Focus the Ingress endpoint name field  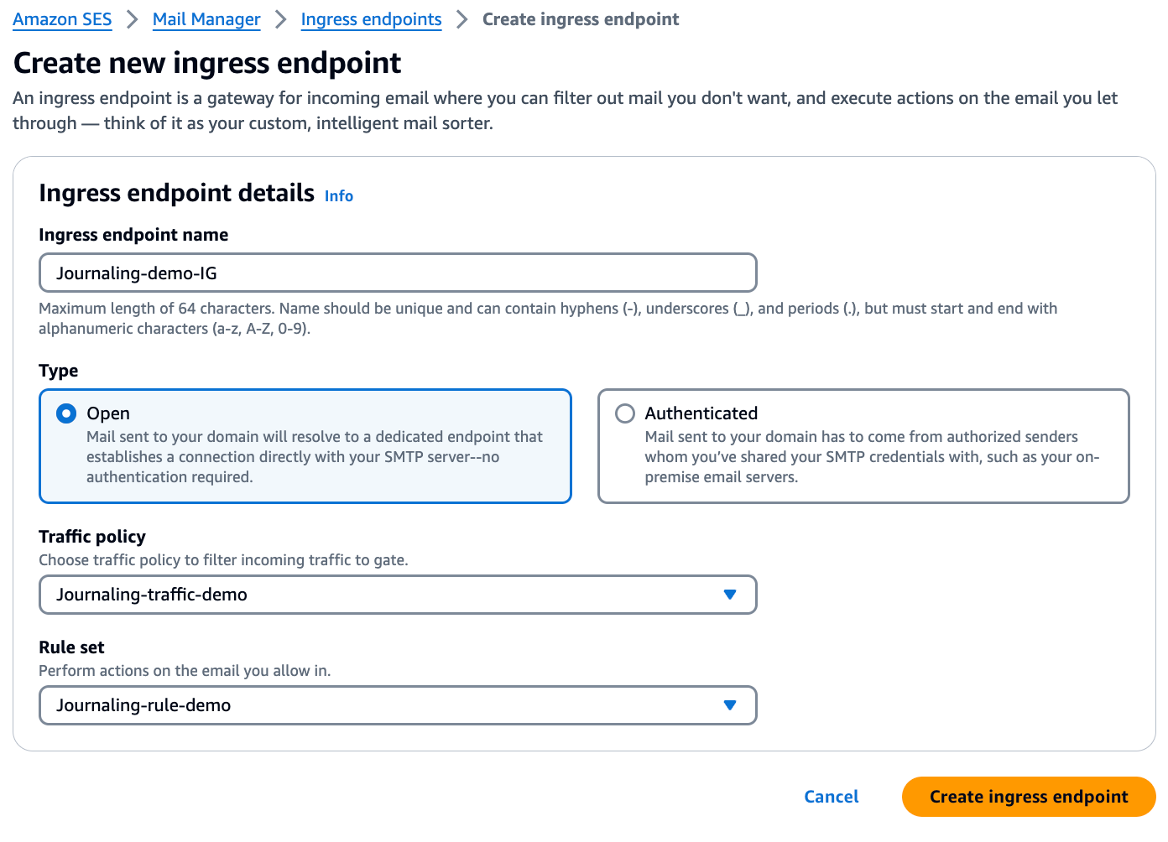[398, 273]
